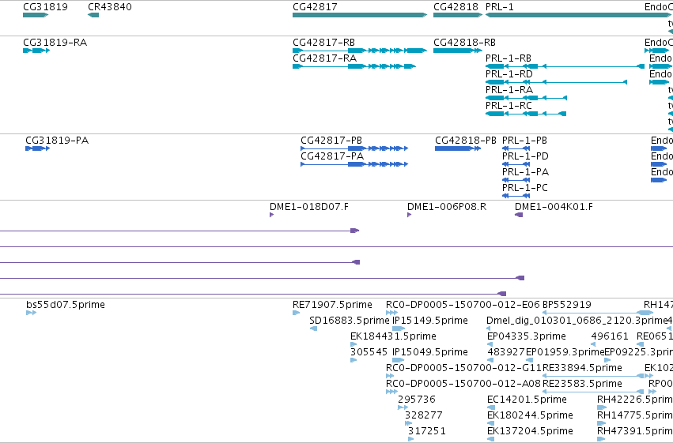This screenshot has width=673, height=443.
Task: Open transcript CG42817-RB label
Action: coord(323,43)
